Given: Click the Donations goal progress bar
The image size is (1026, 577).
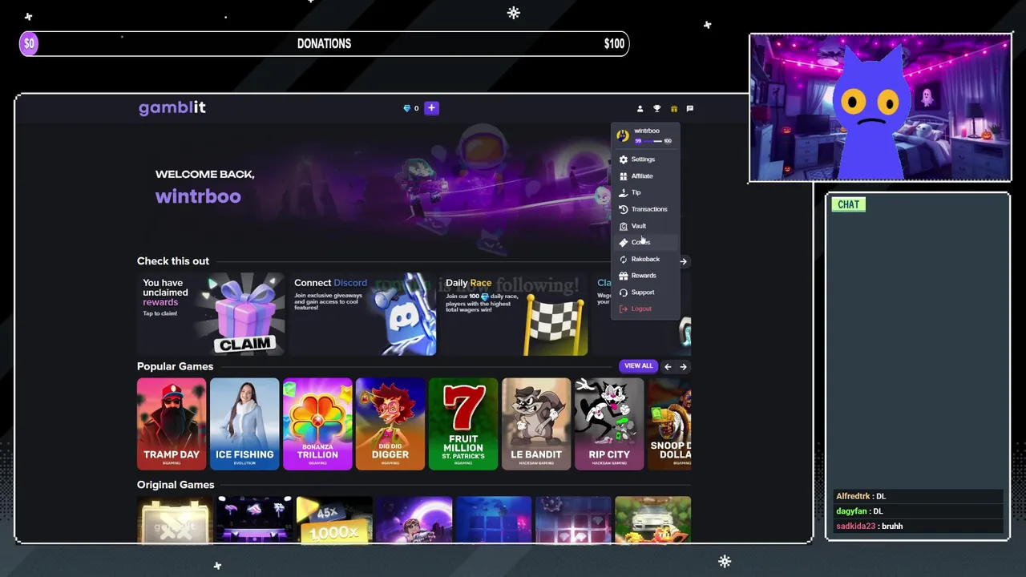Looking at the screenshot, I should coord(325,44).
